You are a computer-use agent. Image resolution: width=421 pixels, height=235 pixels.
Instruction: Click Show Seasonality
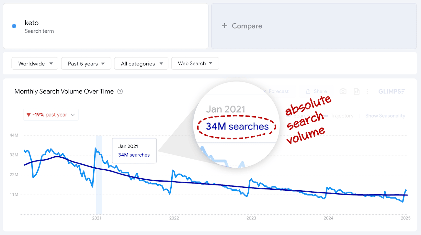coord(385,116)
